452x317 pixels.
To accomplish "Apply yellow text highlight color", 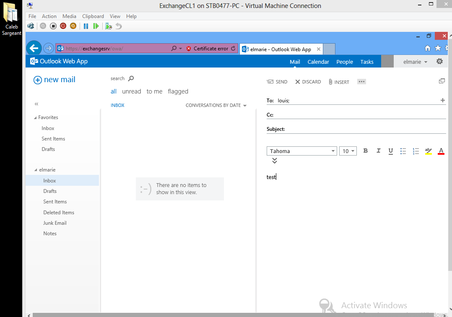I will point(429,151).
